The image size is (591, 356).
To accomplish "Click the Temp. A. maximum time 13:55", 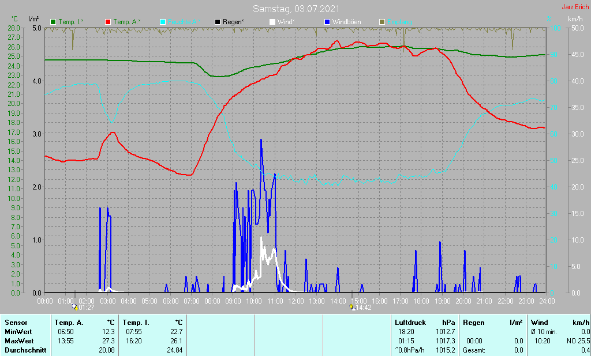I will click(66, 341).
